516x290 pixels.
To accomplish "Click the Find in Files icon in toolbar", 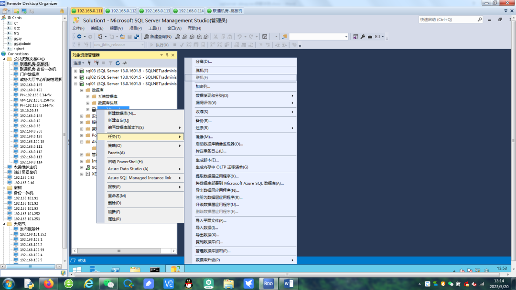I will (x=284, y=36).
